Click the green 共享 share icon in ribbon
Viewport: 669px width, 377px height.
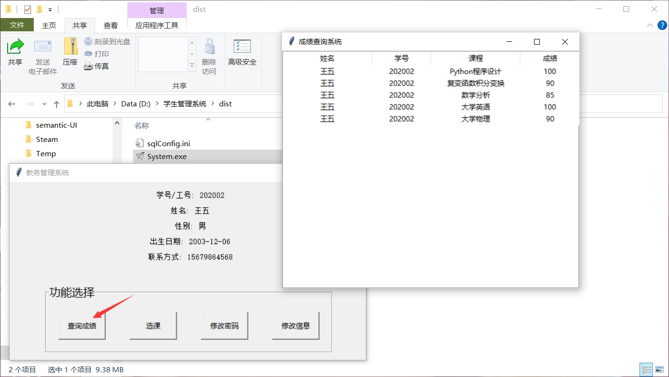tap(15, 47)
